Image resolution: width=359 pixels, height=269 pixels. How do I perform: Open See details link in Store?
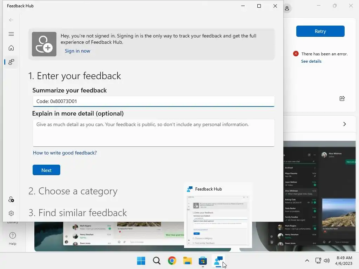pyautogui.click(x=311, y=61)
